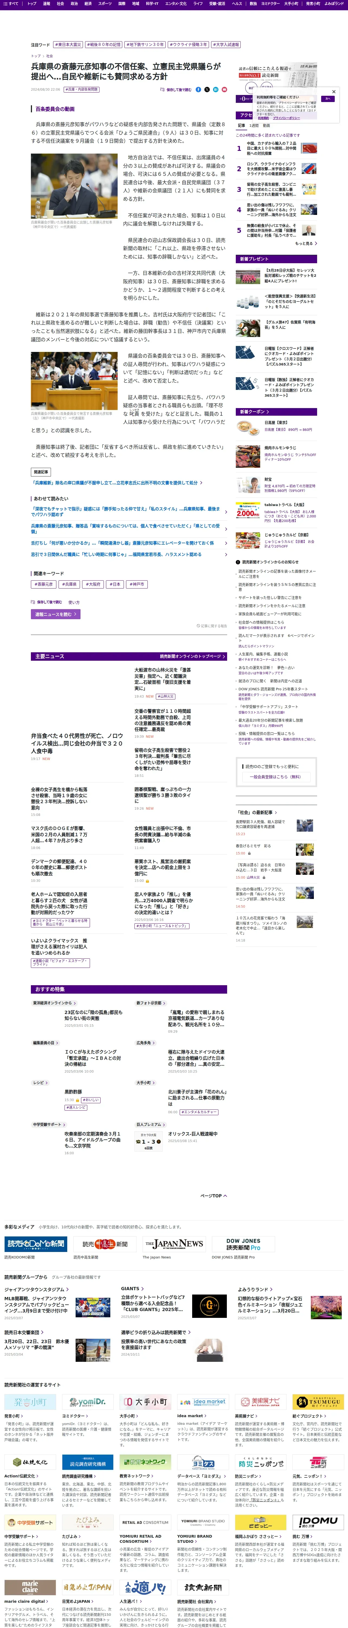
Task: Select ranking 記事 tab
Action: 241,126
